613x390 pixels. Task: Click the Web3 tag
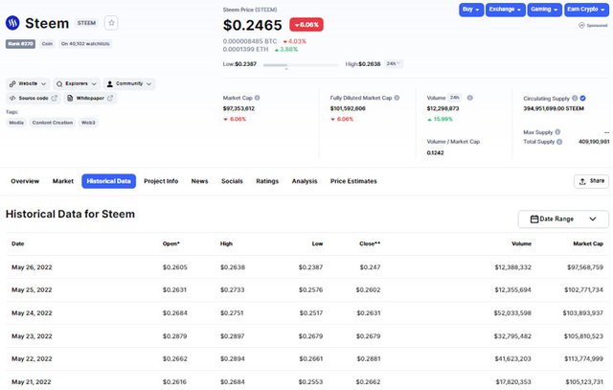click(88, 123)
